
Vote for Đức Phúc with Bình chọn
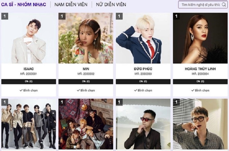tap(143, 90)
